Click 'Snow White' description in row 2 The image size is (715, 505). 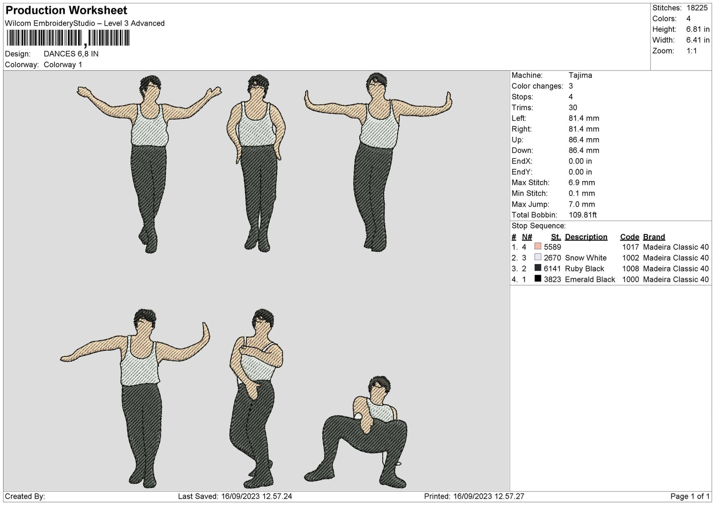[x=585, y=258]
